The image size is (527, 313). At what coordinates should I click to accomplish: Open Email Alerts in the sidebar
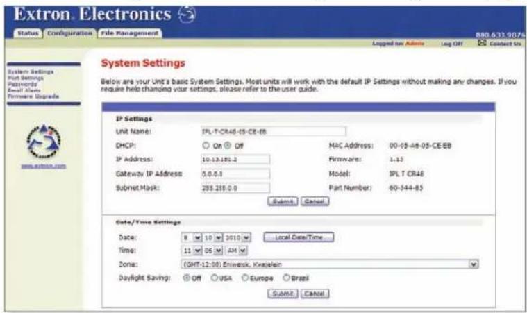pos(24,90)
